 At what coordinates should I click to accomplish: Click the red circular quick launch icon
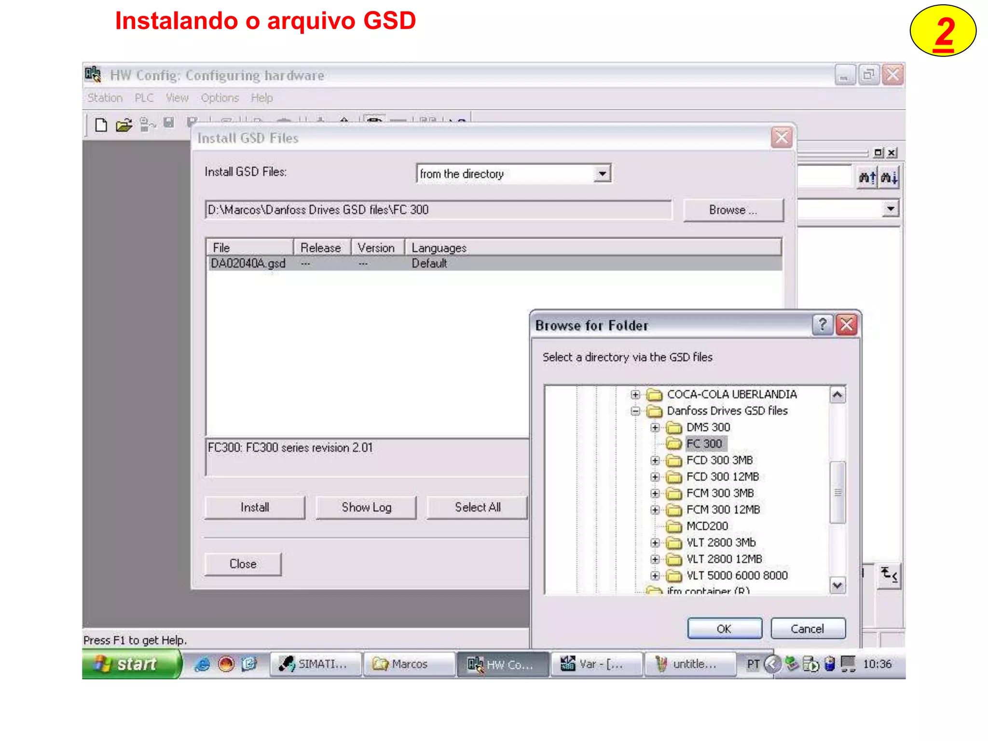coord(226,664)
